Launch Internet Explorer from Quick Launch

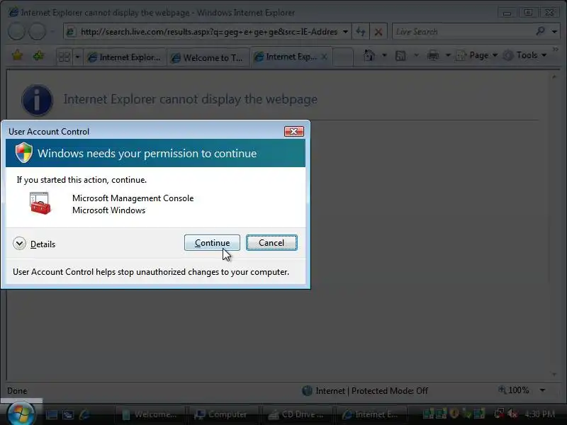click(x=84, y=414)
